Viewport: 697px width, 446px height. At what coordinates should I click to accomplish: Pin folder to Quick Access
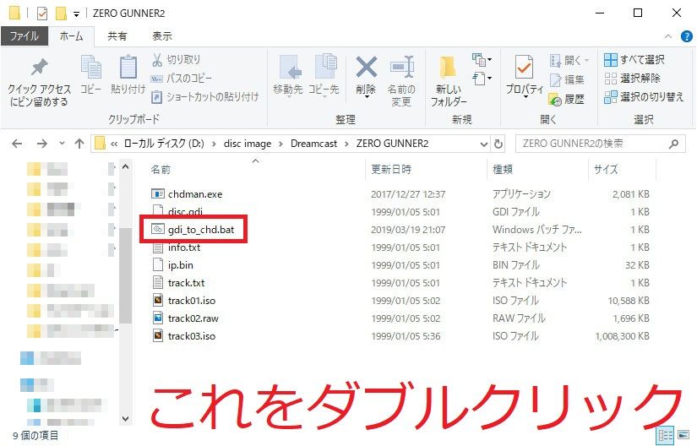pyautogui.click(x=39, y=82)
